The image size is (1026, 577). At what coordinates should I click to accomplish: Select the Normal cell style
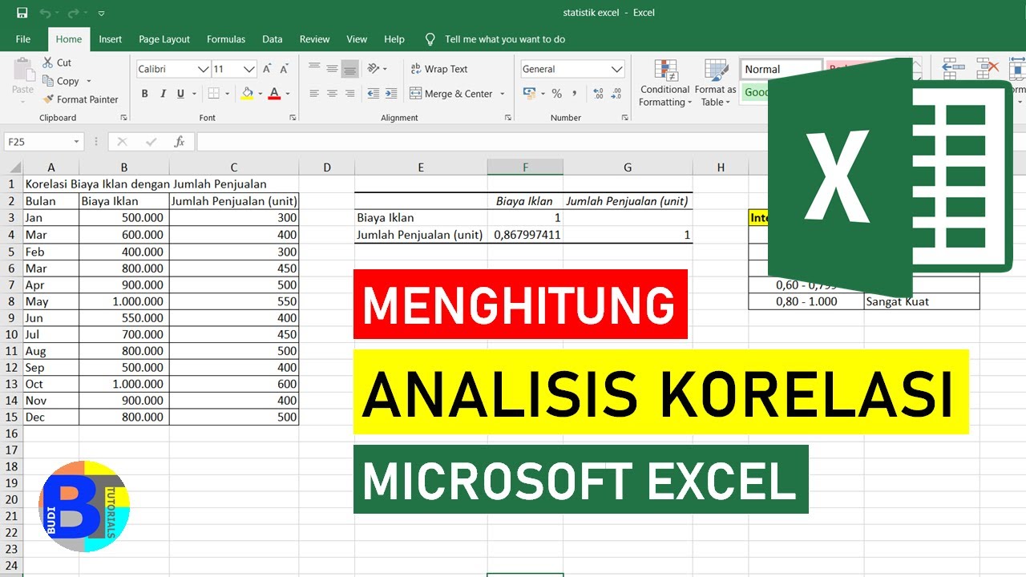tap(781, 69)
